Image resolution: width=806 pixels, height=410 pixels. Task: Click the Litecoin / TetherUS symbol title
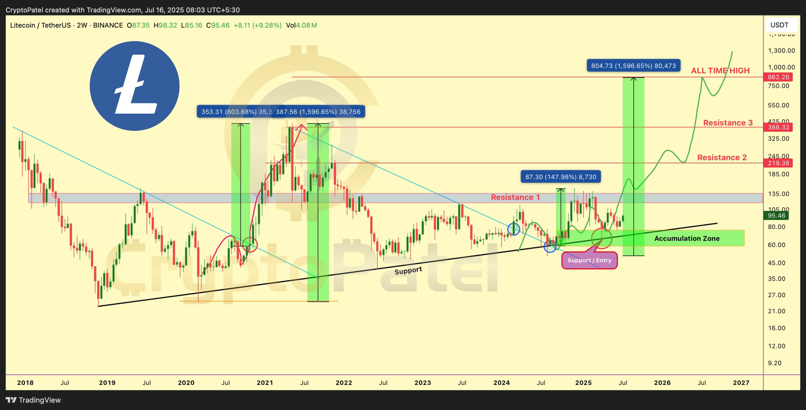pos(40,25)
